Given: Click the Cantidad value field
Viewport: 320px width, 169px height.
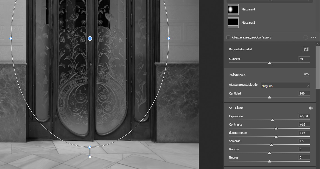Looking at the screenshot, I should click(304, 93).
